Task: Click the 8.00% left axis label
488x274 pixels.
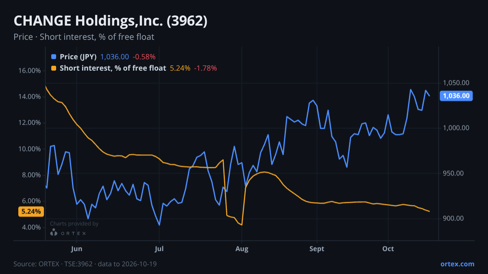Action: click(x=31, y=175)
